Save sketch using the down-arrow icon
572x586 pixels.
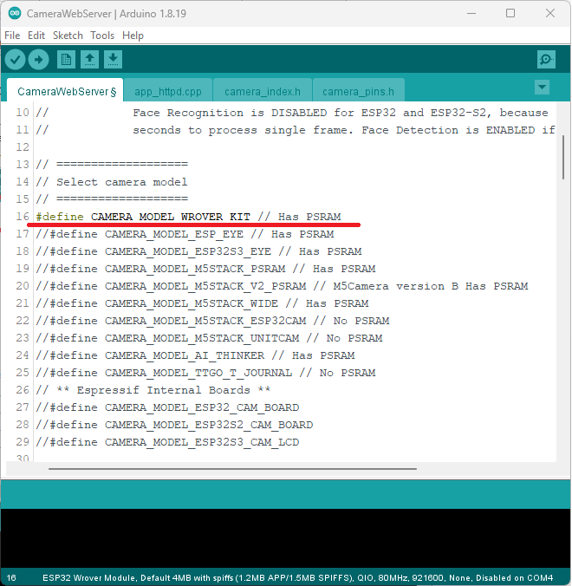tap(114, 60)
